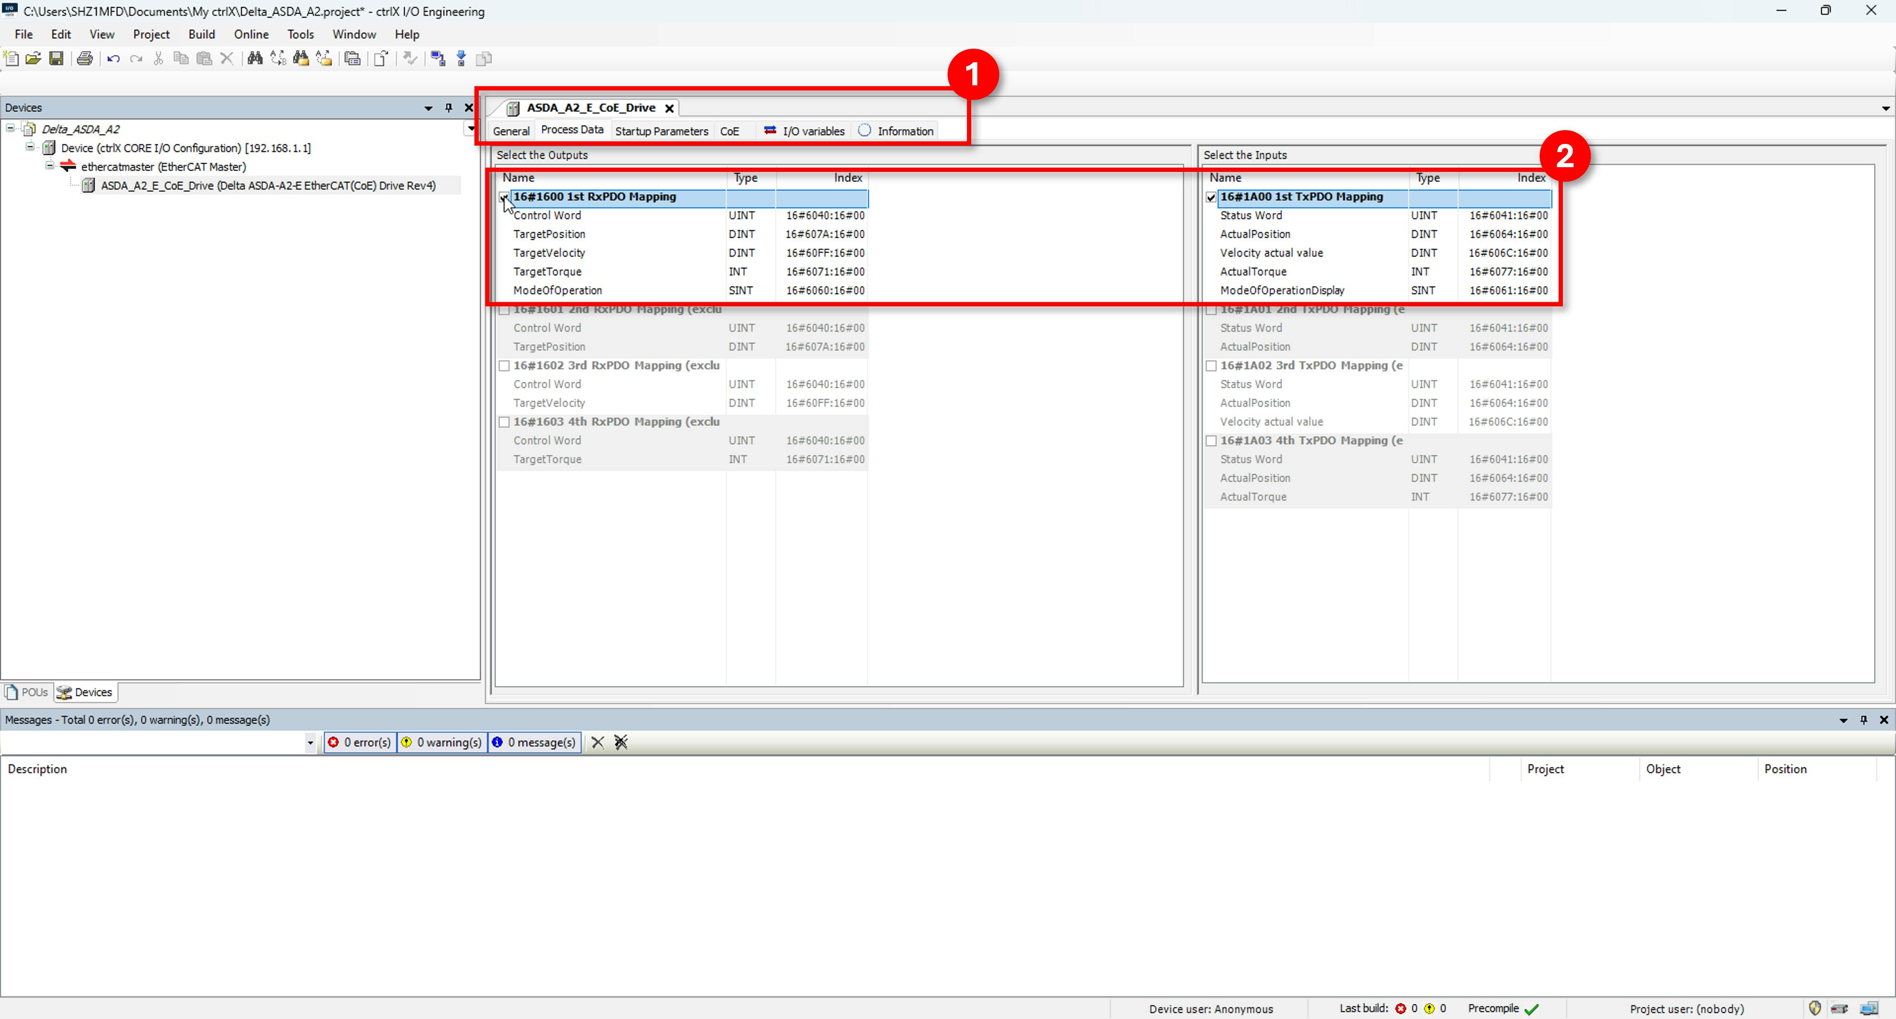
Task: Click the Build checkmark toolbar icon
Action: [410, 59]
